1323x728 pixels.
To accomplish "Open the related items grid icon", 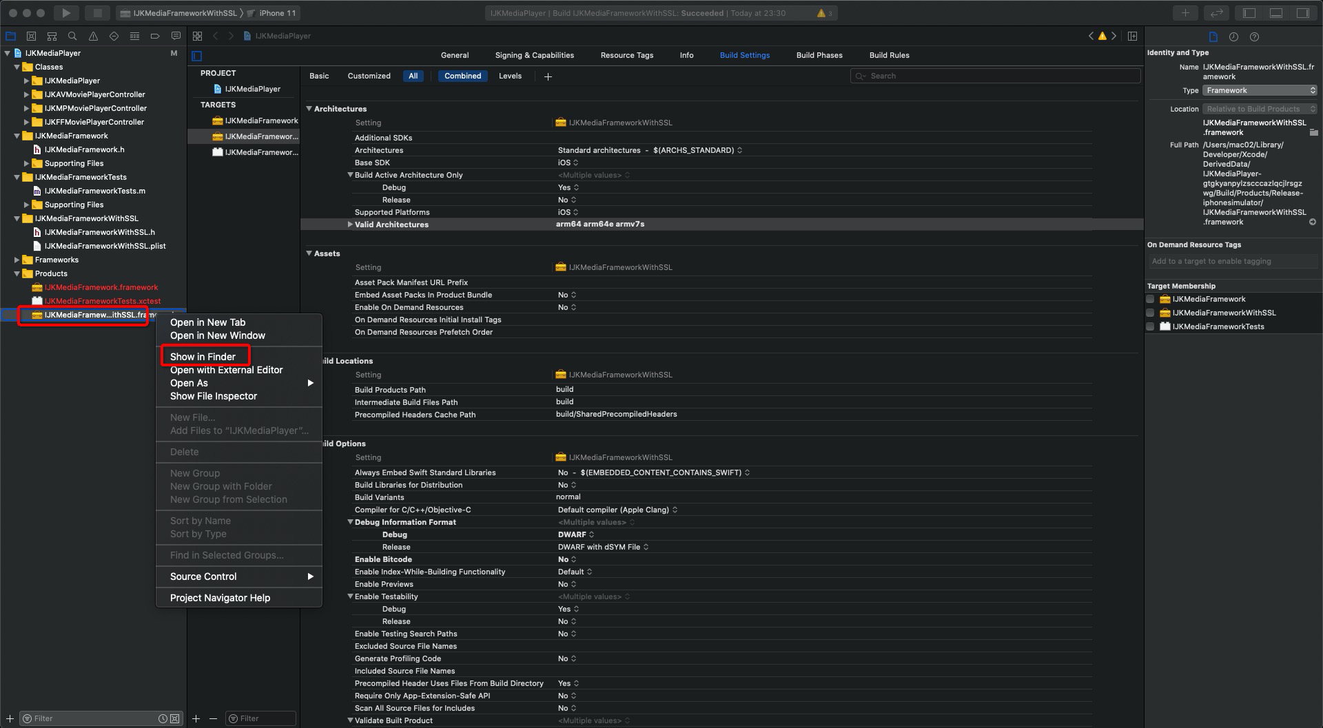I will (198, 36).
